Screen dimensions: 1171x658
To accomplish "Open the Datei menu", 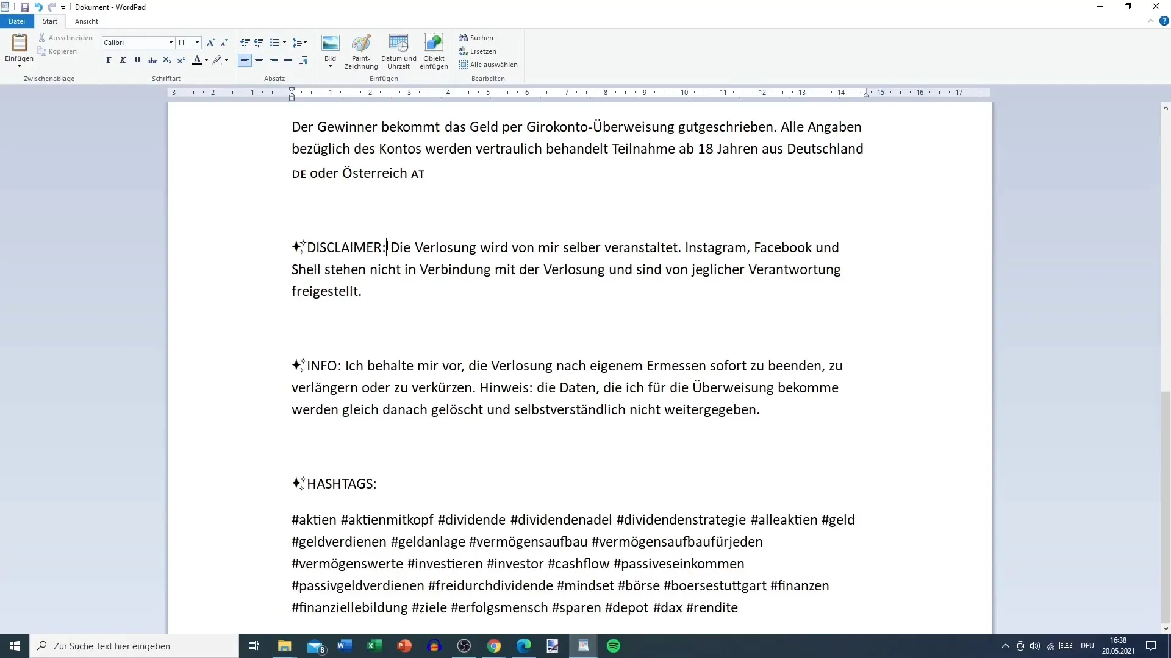I will (17, 21).
